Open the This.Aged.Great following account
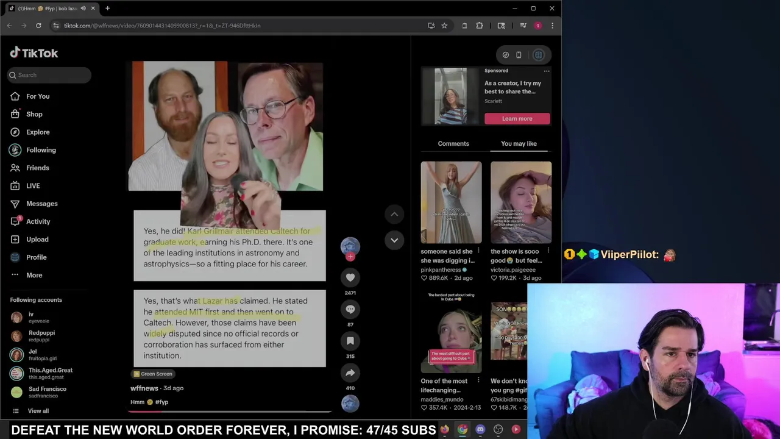780x439 pixels. [41, 373]
